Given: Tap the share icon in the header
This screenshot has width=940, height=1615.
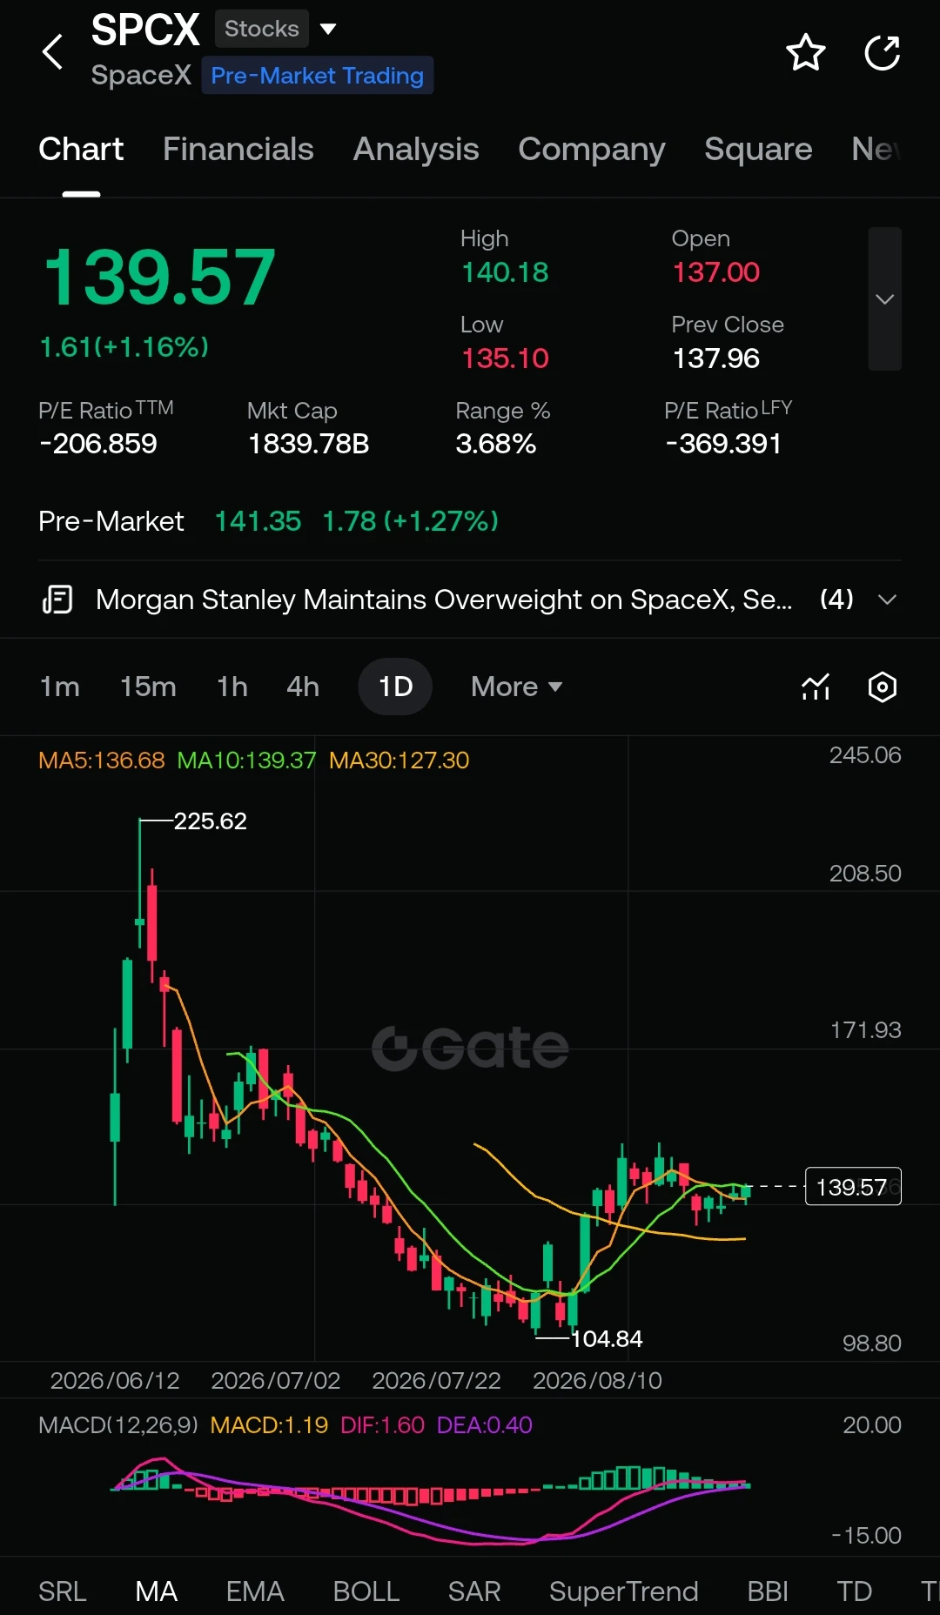Looking at the screenshot, I should (882, 52).
